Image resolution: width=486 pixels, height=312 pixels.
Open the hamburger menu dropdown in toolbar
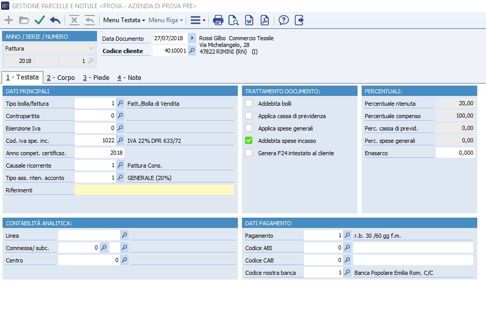(198, 20)
